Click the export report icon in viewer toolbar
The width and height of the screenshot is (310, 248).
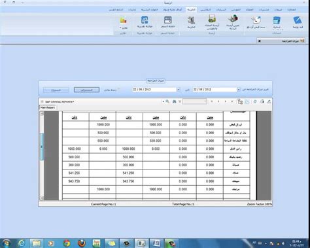tap(269, 101)
